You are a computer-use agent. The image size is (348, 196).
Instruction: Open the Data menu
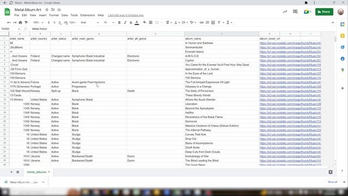pyautogui.click(x=65, y=15)
